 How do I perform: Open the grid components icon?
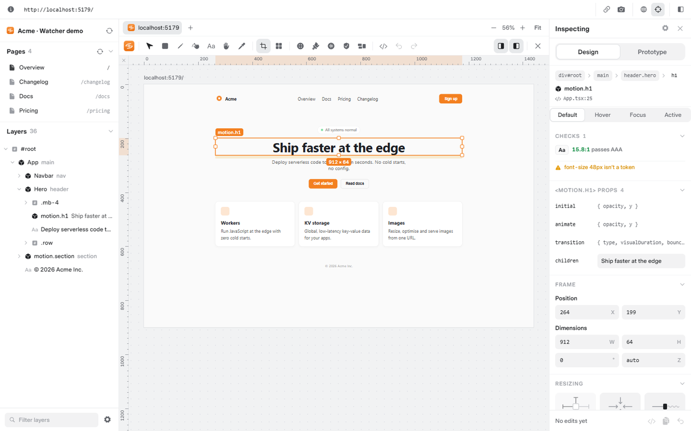pyautogui.click(x=279, y=46)
